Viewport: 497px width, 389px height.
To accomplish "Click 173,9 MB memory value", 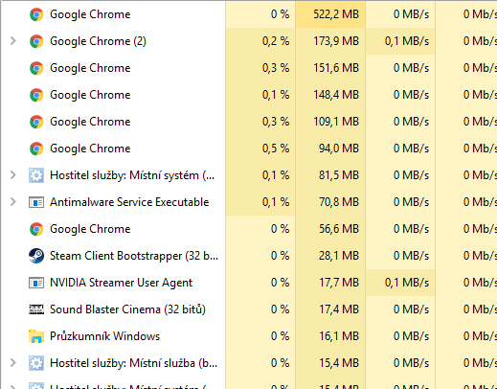I will coord(336,41).
